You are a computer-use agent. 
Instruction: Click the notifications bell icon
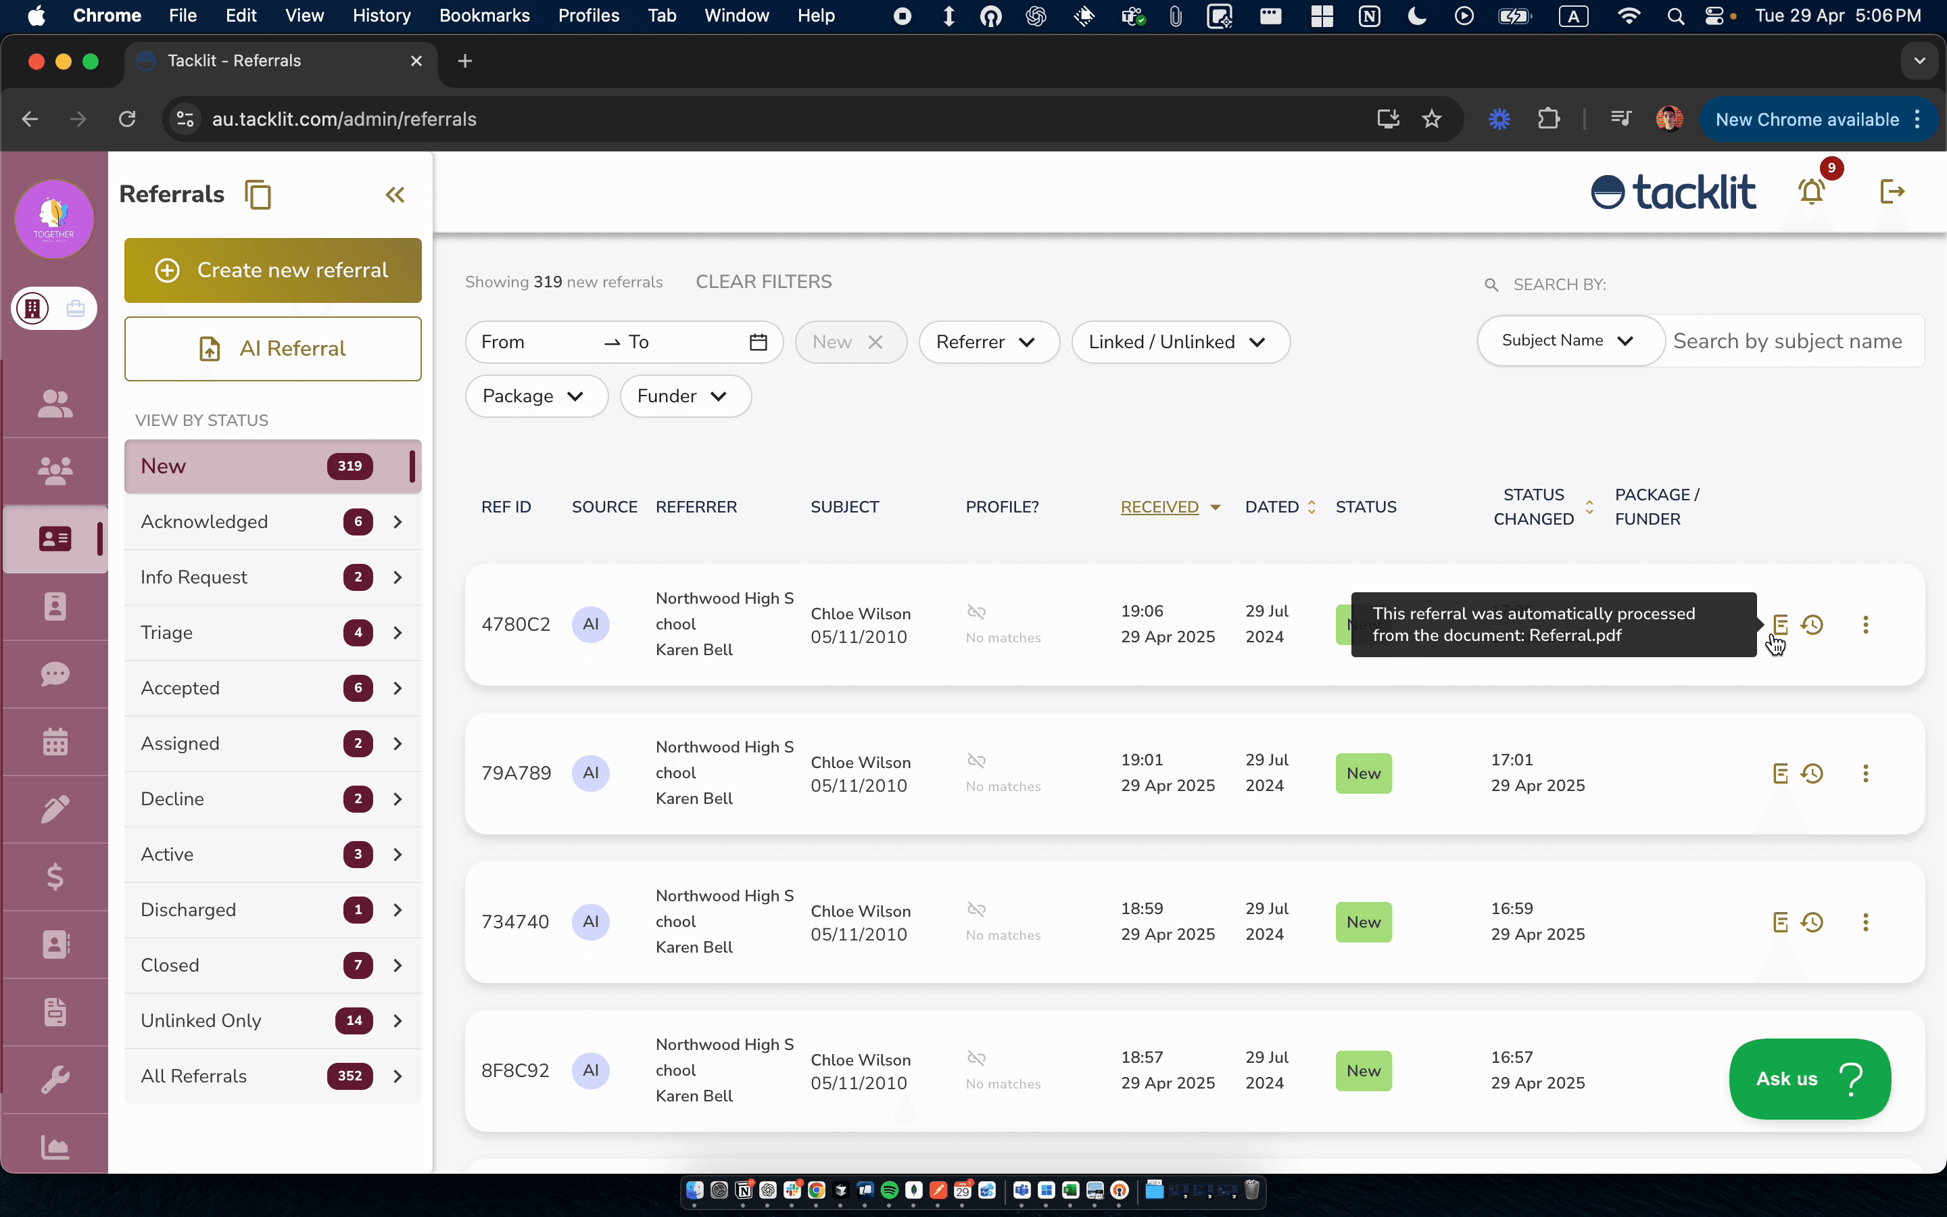[x=1811, y=191]
